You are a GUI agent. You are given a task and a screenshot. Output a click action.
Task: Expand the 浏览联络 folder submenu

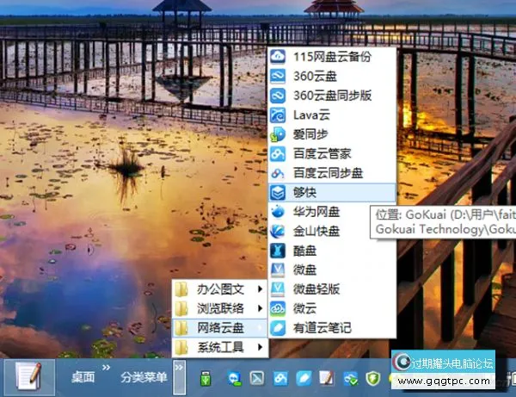tap(220, 308)
